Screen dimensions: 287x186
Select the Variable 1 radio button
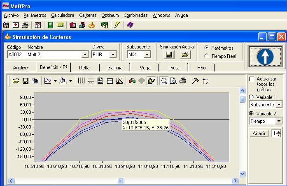coord(251,97)
